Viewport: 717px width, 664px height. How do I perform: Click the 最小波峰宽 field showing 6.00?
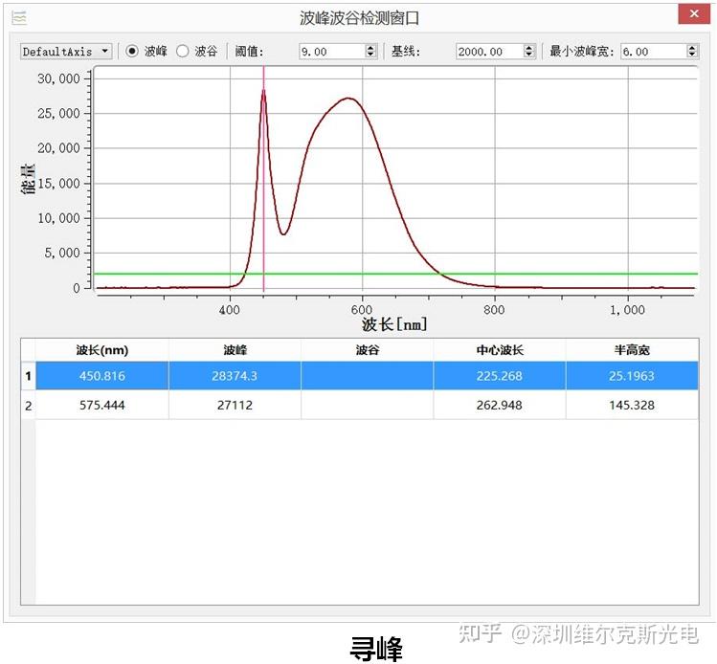pos(654,51)
